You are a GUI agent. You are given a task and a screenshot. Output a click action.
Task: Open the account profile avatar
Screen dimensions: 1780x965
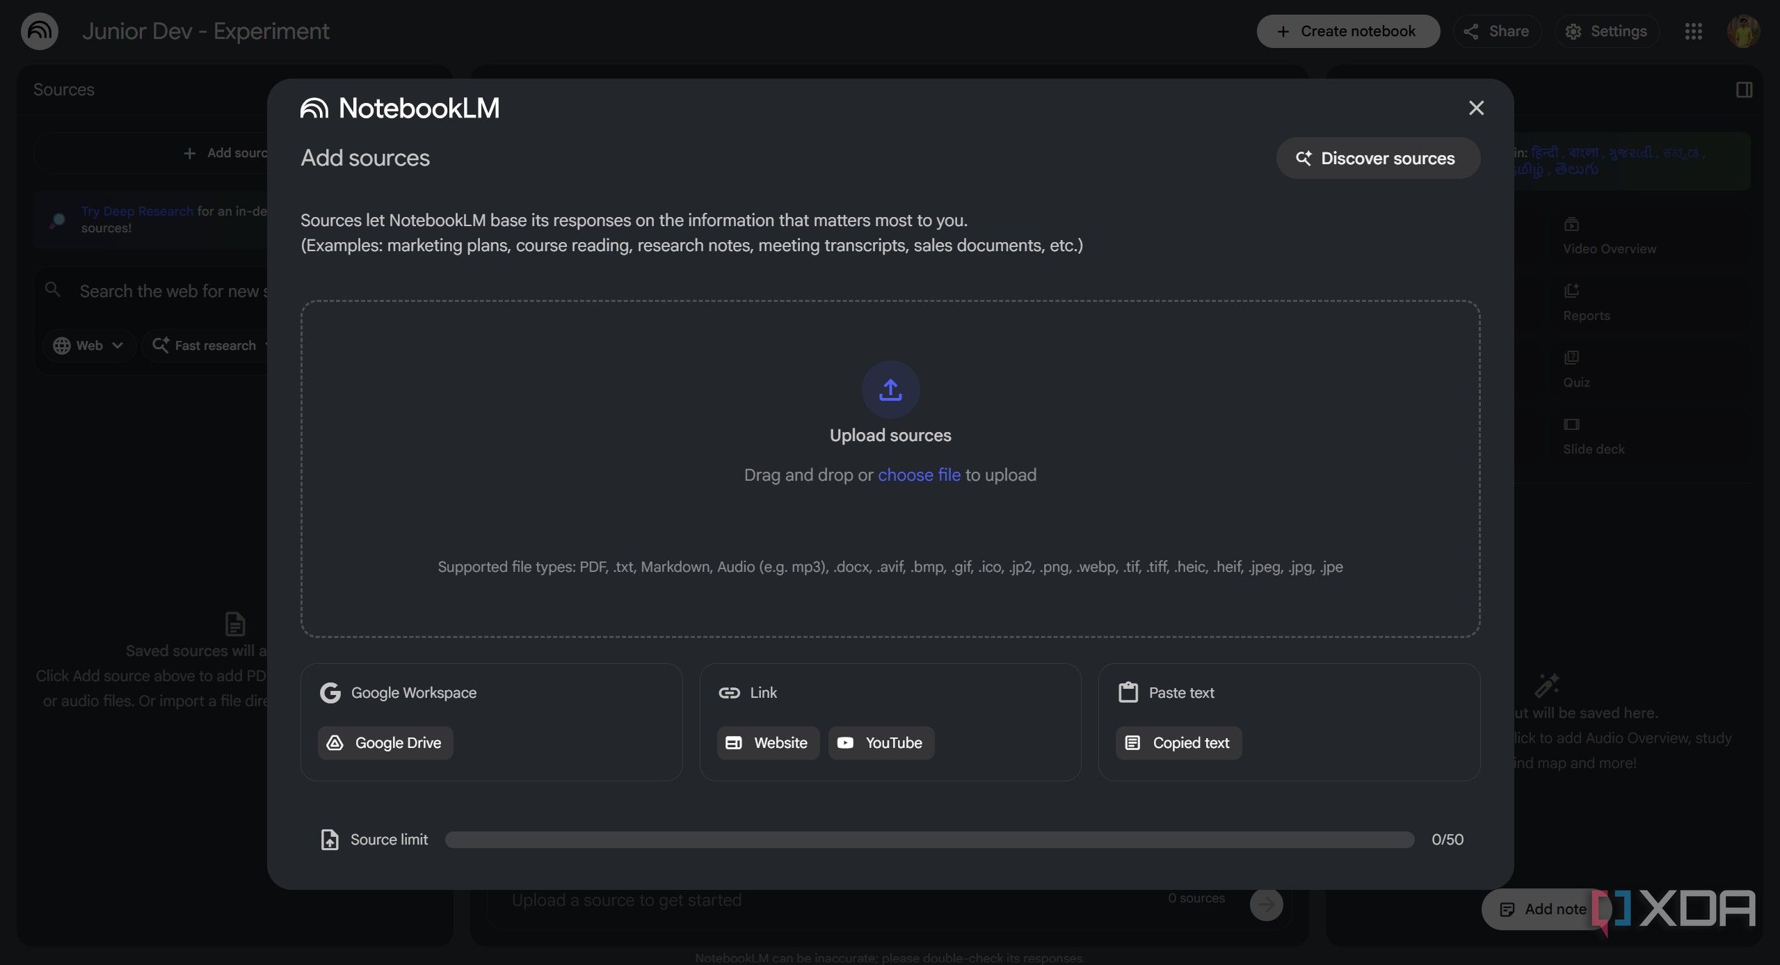(1744, 31)
